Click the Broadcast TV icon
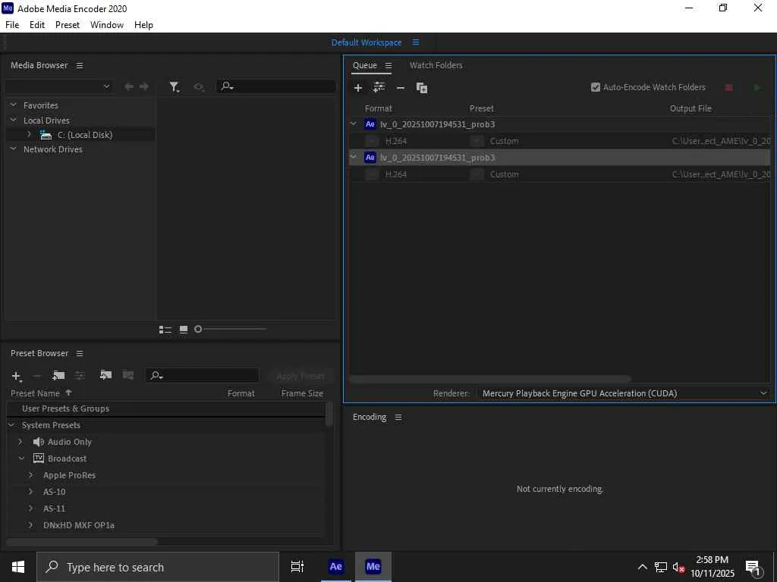 (38, 458)
